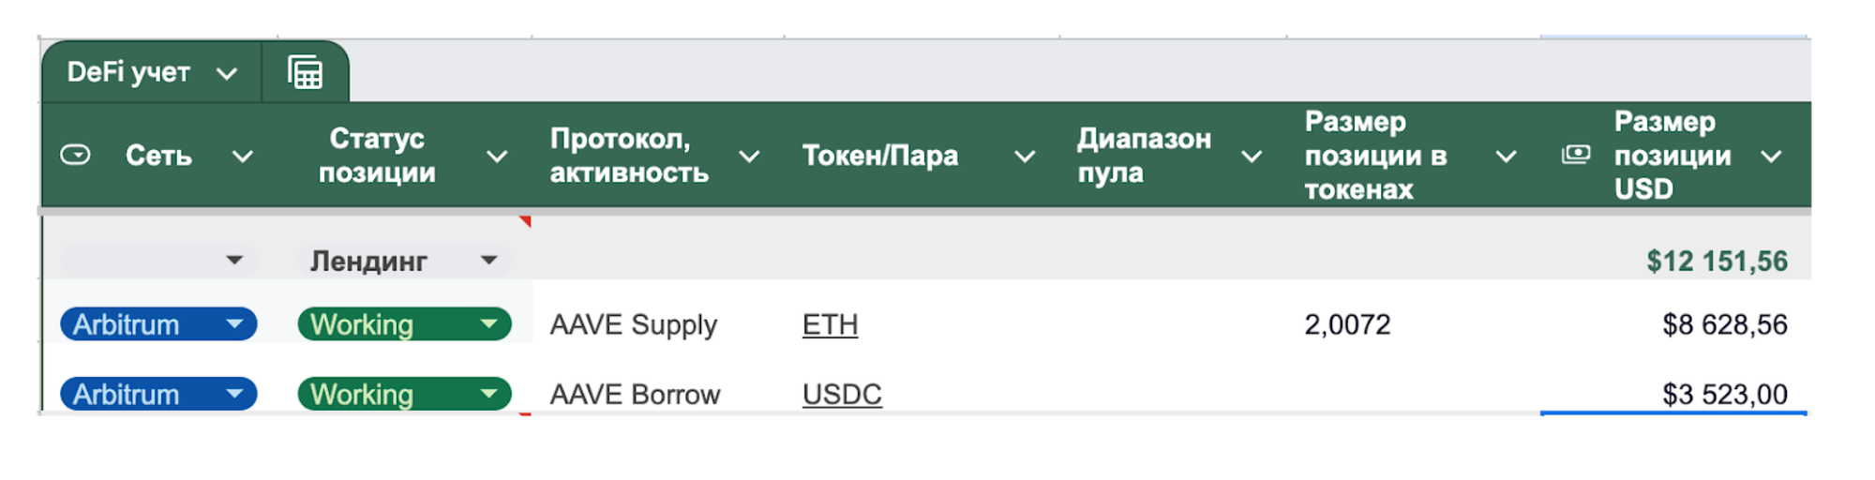The width and height of the screenshot is (1875, 480).
Task: Select the $12 151,56 total cell
Action: point(1716,261)
